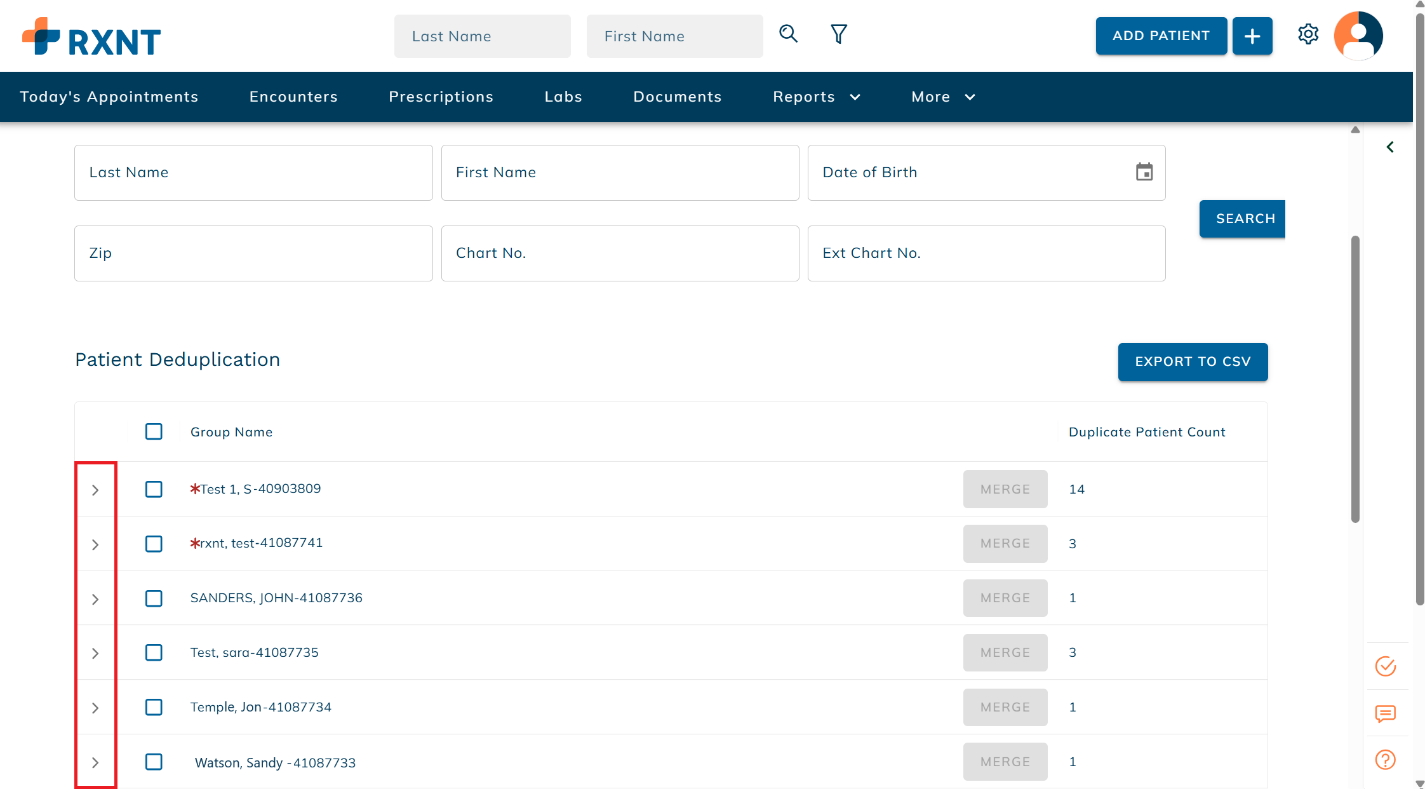This screenshot has width=1425, height=789.
Task: Collapse the right side panel arrow
Action: 1390,147
